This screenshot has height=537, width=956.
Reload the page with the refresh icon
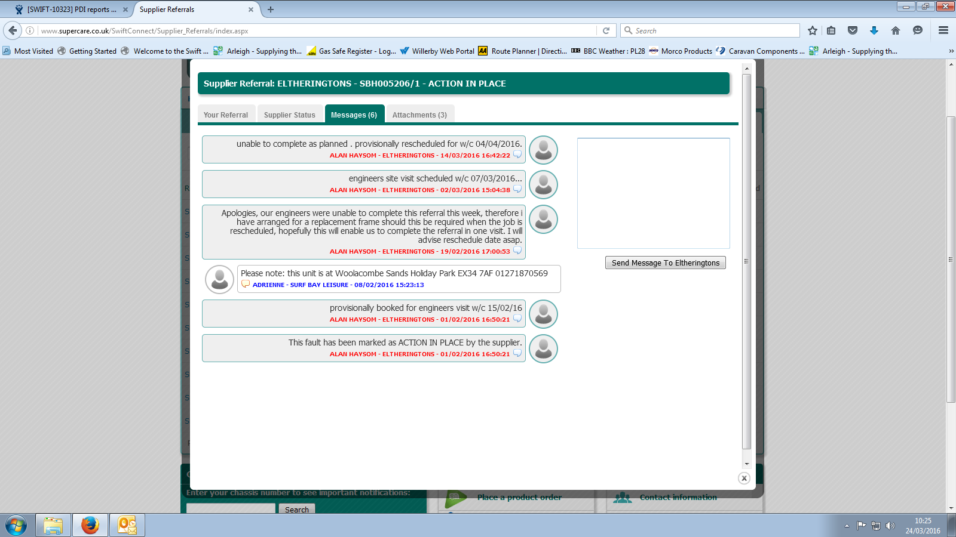point(606,30)
